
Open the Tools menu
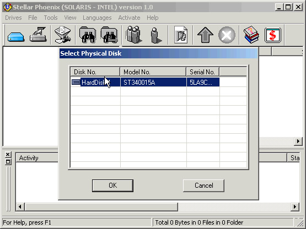point(51,18)
